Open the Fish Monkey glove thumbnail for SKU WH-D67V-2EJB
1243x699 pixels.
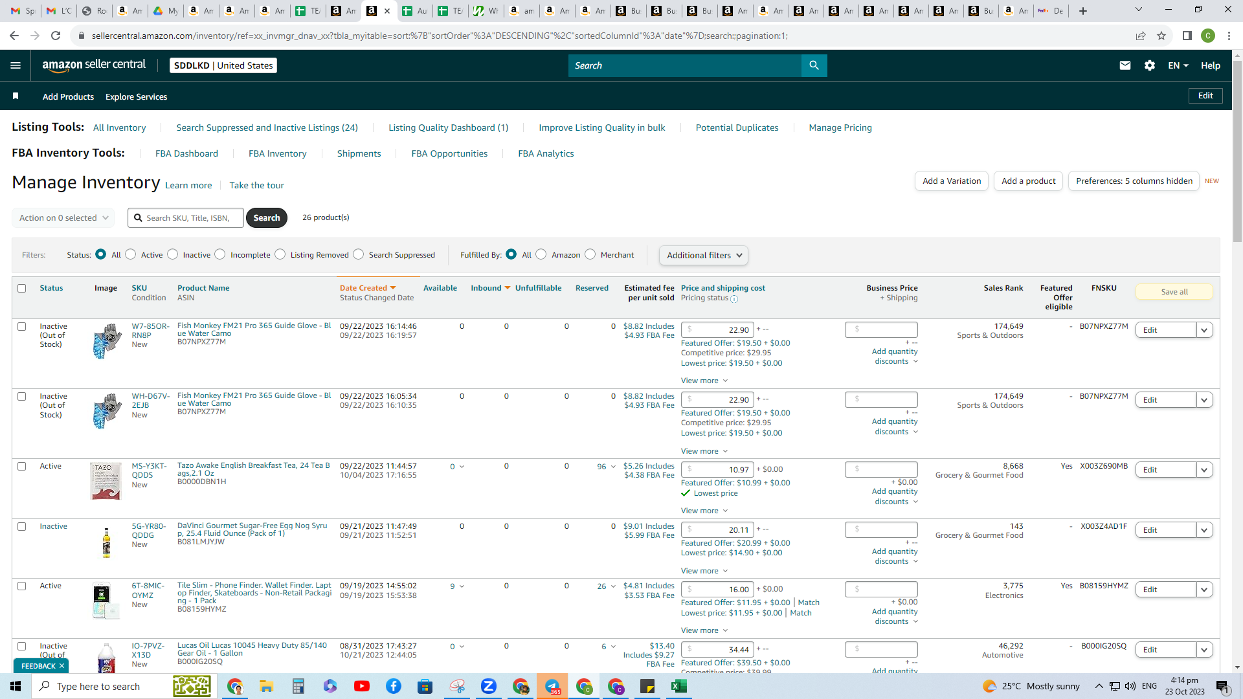point(106,412)
